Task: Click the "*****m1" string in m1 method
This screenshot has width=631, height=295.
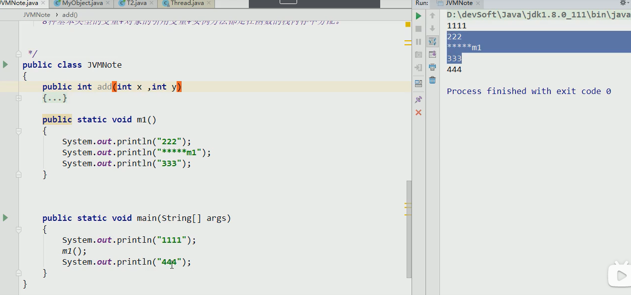Action: pyautogui.click(x=179, y=153)
